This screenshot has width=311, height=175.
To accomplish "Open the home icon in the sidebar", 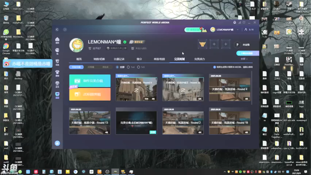I will point(57,40).
